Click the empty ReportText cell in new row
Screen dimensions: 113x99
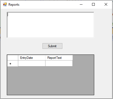(x=59, y=63)
